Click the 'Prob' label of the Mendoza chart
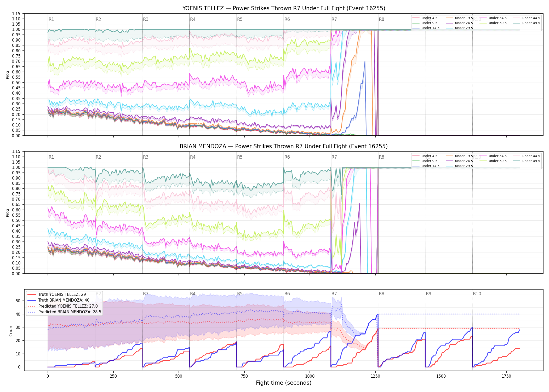Image resolution: width=549 pixels, height=392 pixels. (8, 213)
